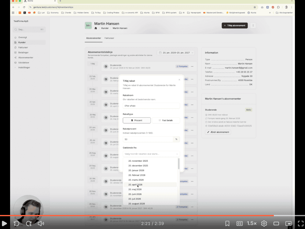Choose 20. april 2026 option

click(x=135, y=185)
